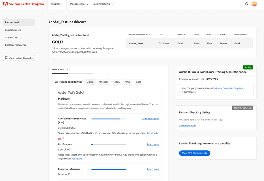Select Specializations in the sidebar
The height and width of the screenshot is (181, 264).
(x=13, y=30)
